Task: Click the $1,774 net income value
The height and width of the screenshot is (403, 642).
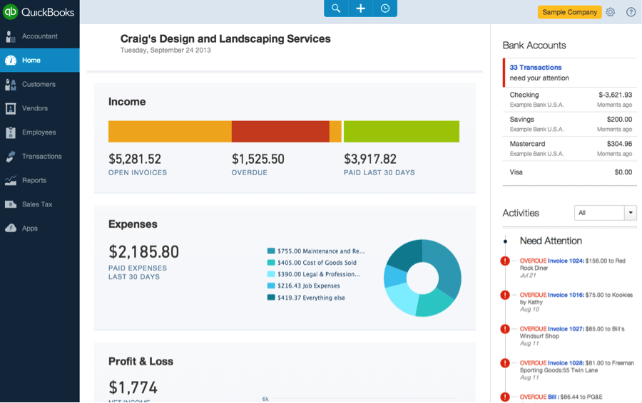Action: 133,387
